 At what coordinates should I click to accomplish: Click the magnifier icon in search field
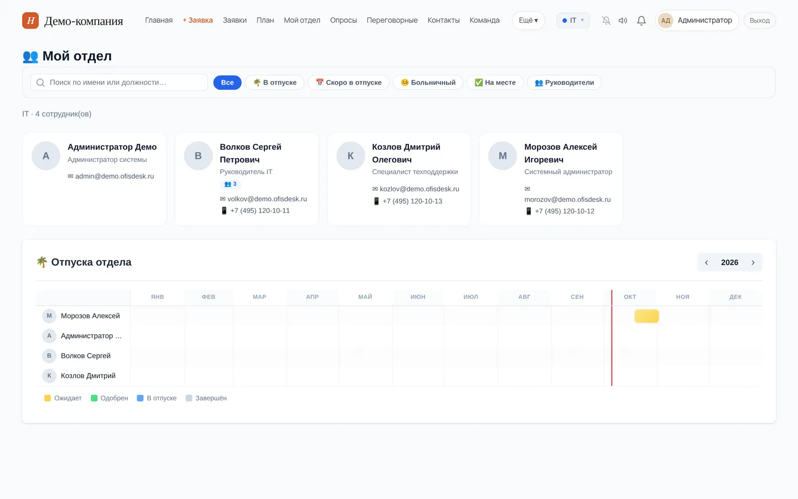coord(40,83)
